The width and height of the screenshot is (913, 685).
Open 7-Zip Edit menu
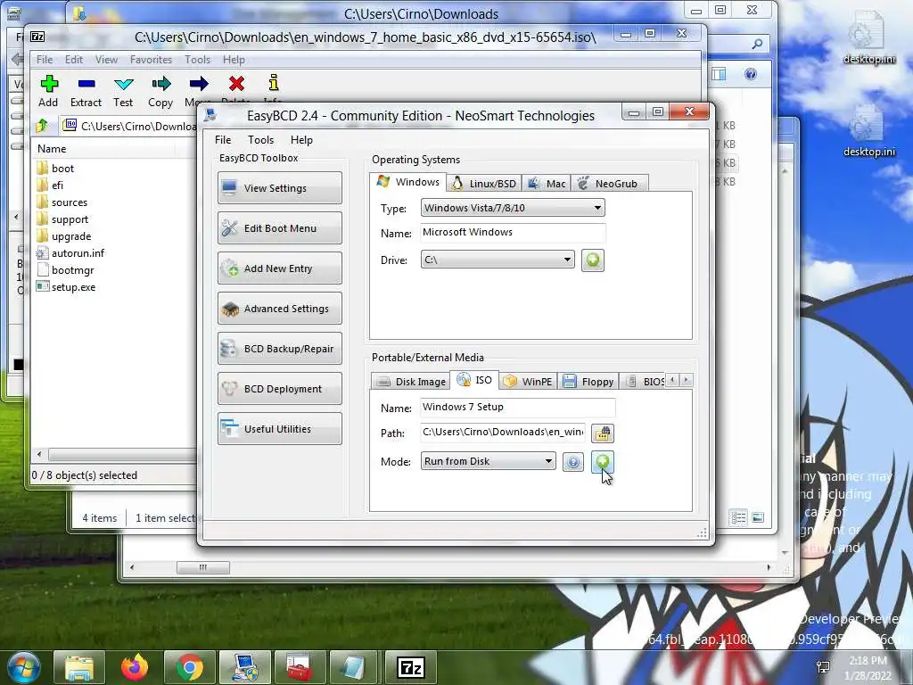click(73, 60)
